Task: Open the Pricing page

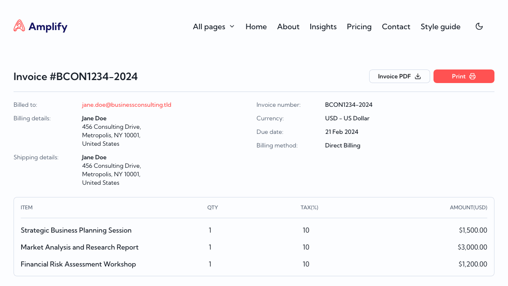Action: click(359, 26)
